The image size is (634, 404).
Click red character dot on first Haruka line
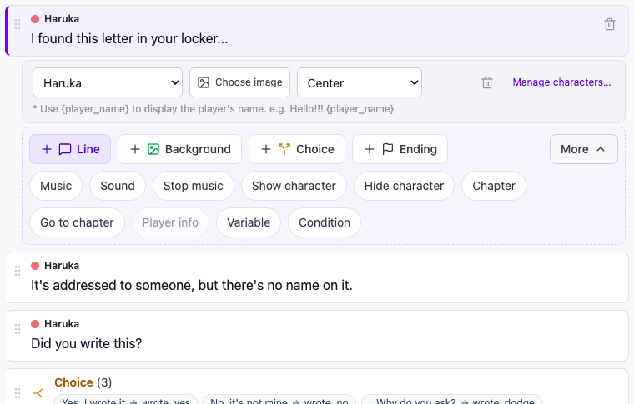[x=35, y=19]
